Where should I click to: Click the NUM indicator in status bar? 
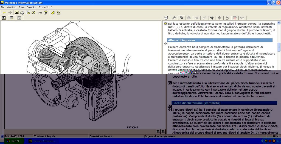(276, 136)
